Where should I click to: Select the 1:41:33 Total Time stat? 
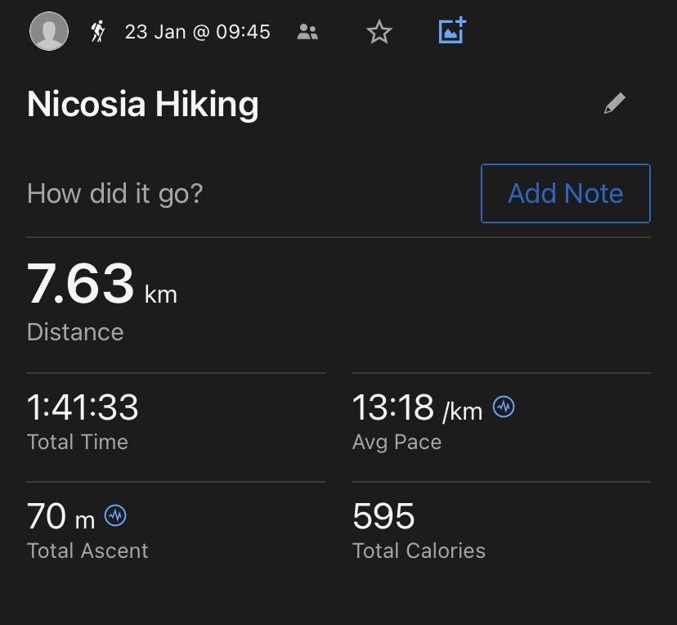83,407
